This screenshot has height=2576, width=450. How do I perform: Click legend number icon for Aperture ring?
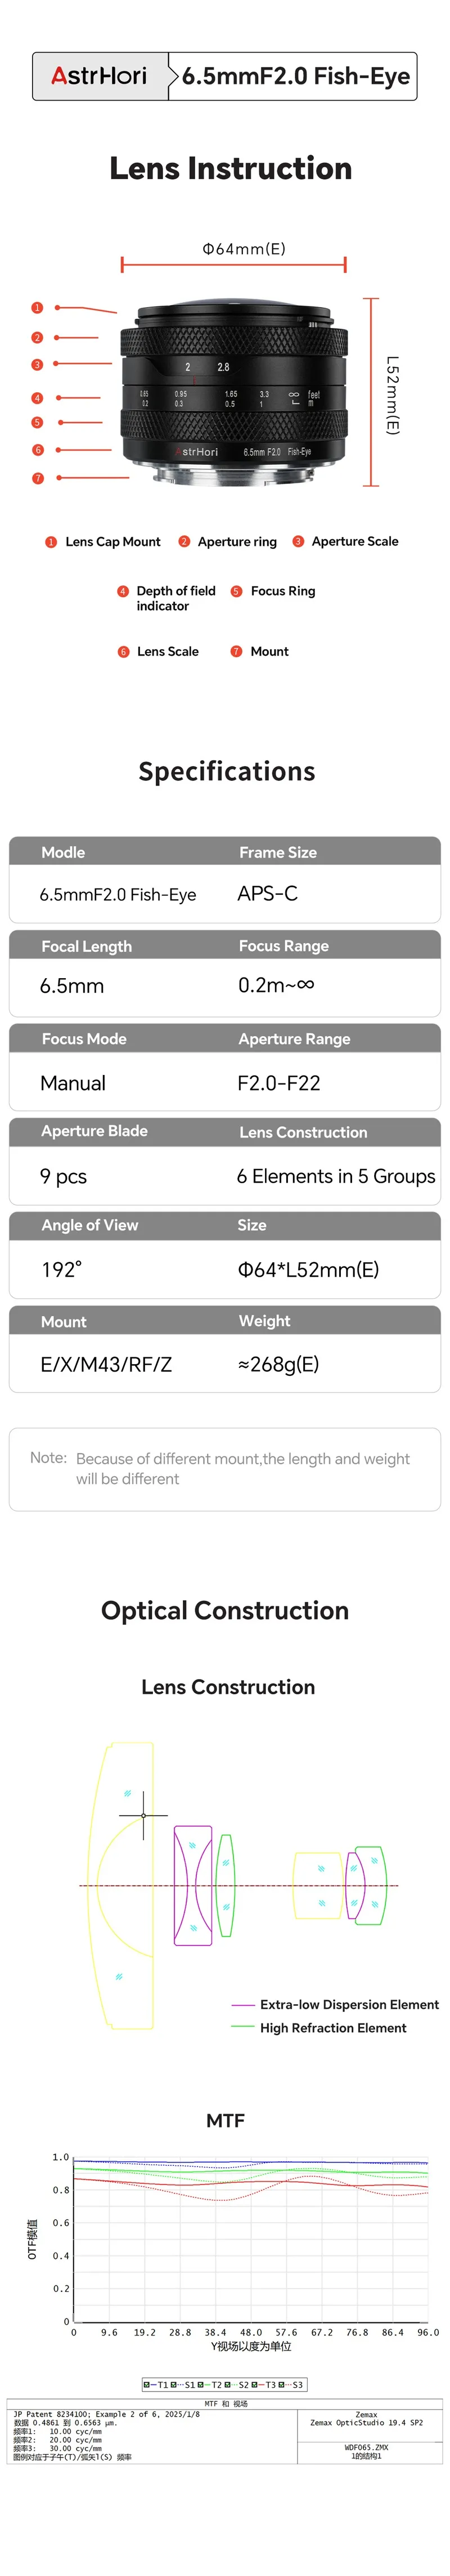(183, 541)
